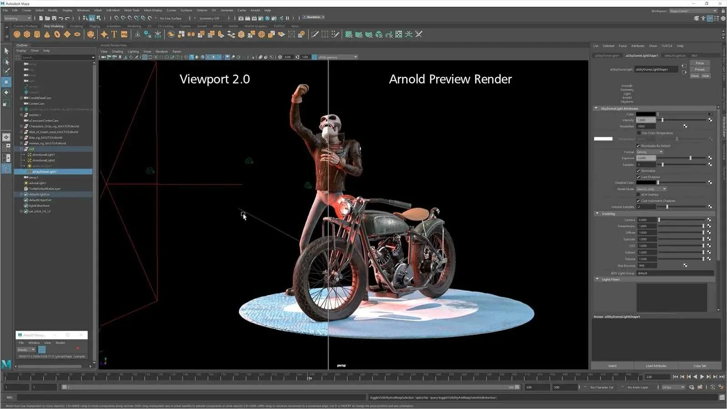The height and width of the screenshot is (409, 727).
Task: Collapse the SkyDomeLight Attributes section
Action: (x=596, y=109)
